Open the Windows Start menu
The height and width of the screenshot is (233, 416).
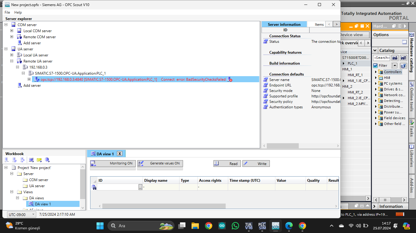[x=100, y=226]
